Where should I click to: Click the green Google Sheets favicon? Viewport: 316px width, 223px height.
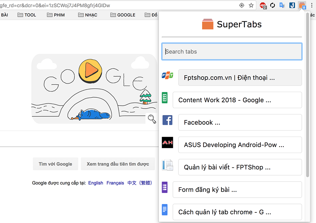pyautogui.click(x=165, y=98)
